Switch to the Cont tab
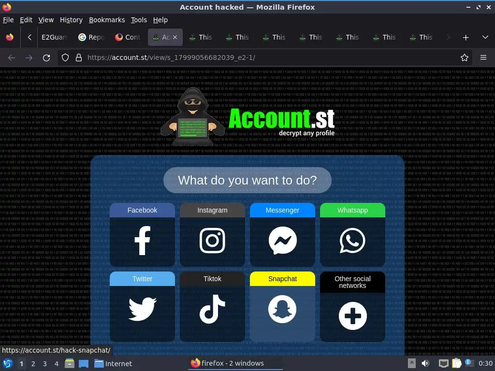Viewport: 495px width, 371px height. (129, 37)
